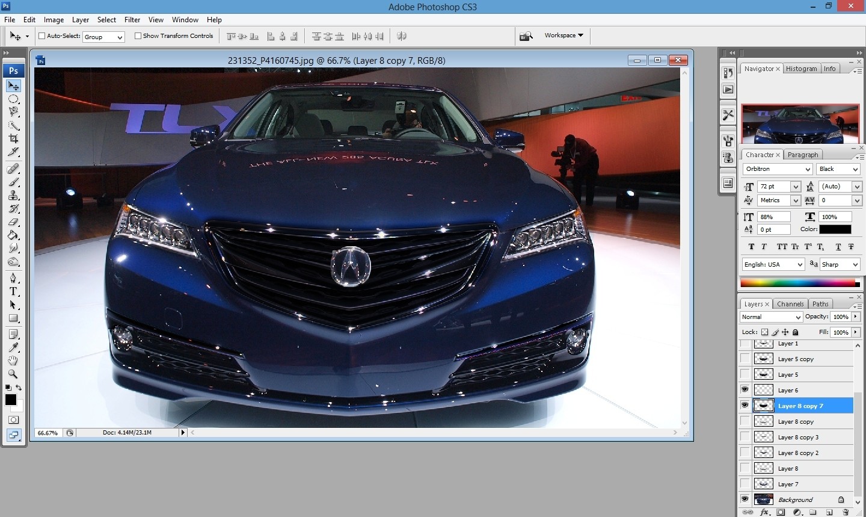
Task: Show Layer 7 visibility box
Action: pos(745,484)
